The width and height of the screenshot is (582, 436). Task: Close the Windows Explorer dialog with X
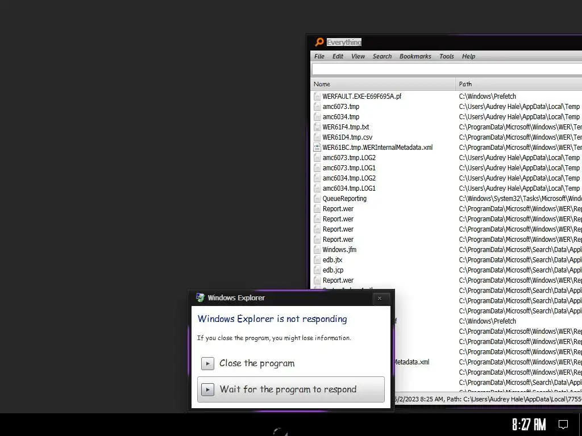[x=379, y=298]
